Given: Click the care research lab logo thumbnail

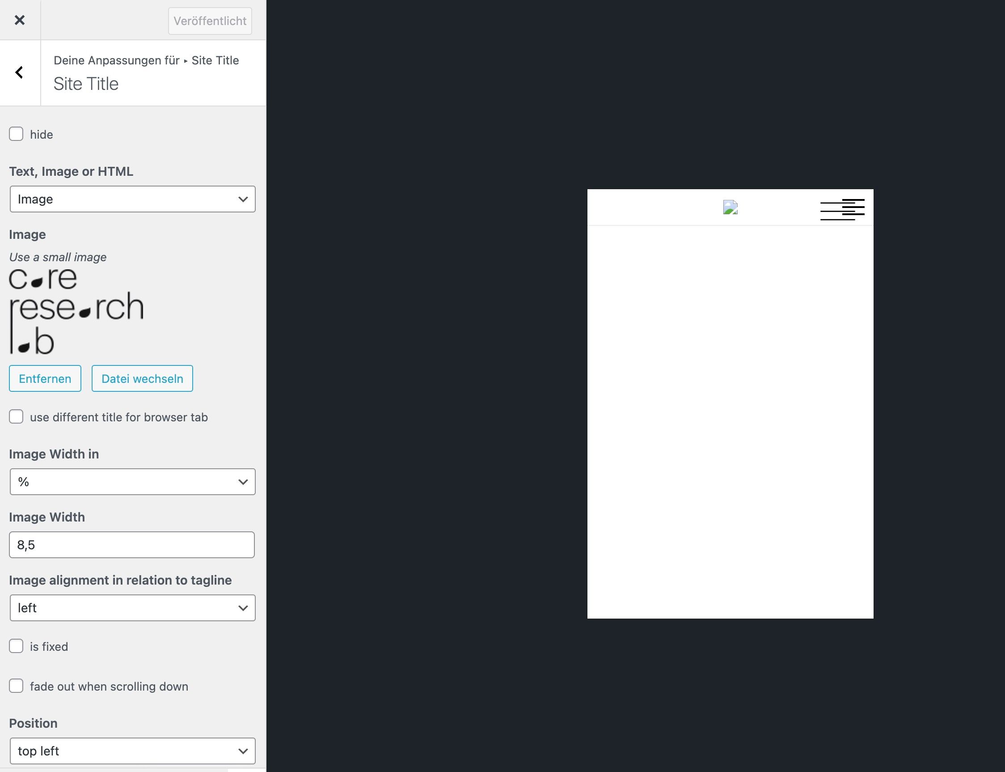Looking at the screenshot, I should click(x=76, y=311).
